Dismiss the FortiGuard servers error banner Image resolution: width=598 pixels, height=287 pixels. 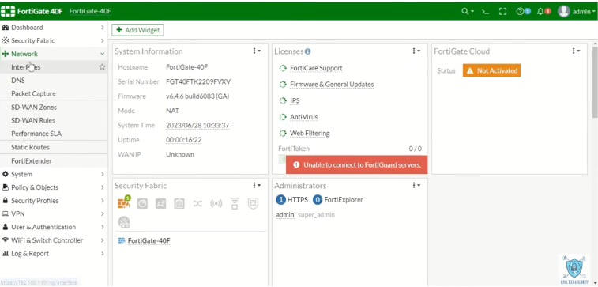(x=356, y=165)
